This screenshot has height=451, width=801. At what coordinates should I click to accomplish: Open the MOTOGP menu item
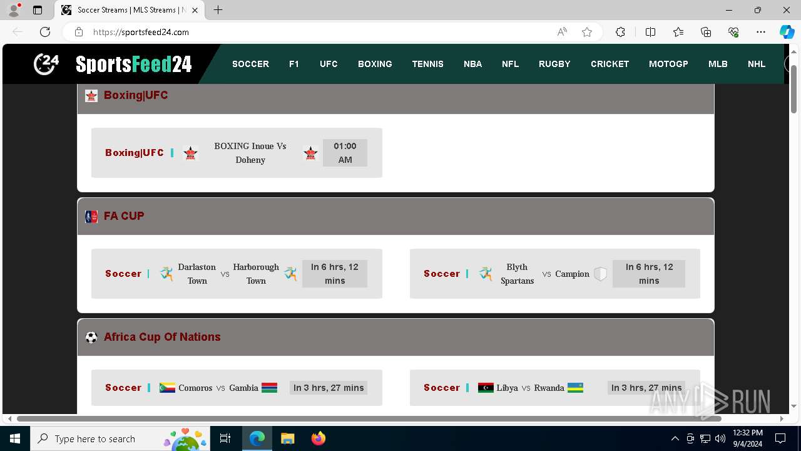tap(668, 64)
